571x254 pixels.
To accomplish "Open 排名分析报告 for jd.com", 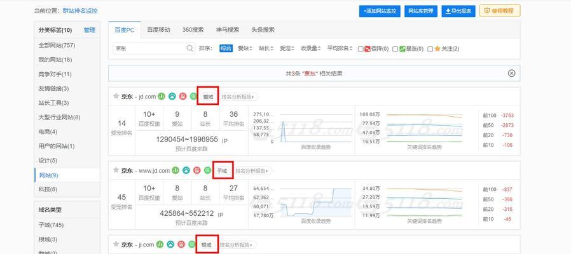I will point(238,97).
